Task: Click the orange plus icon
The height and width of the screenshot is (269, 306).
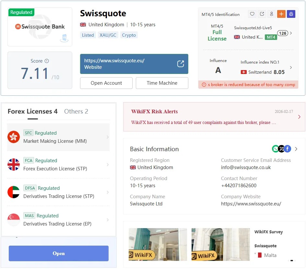Action: (x=281, y=14)
